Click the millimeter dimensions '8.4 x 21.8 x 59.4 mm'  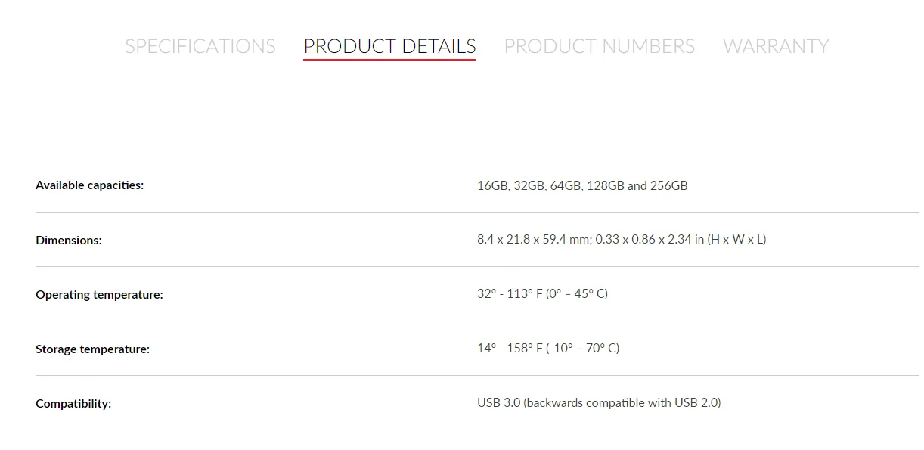(x=533, y=240)
